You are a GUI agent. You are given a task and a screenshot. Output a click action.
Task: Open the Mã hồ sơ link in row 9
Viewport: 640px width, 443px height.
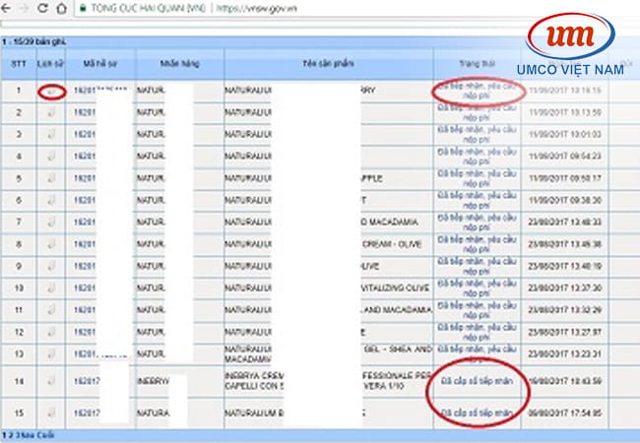tap(85, 267)
